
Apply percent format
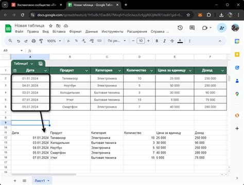coord(76,41)
